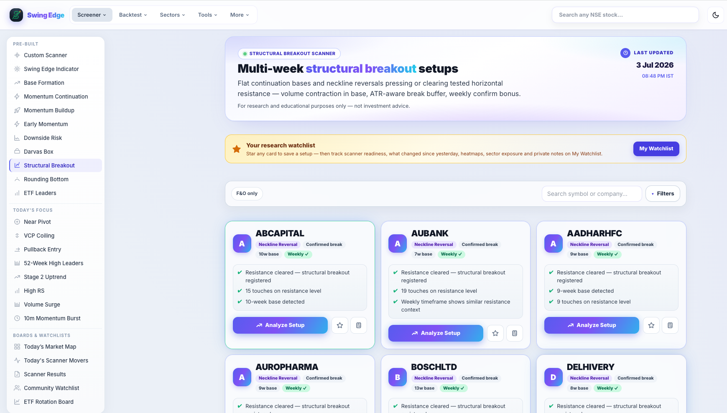
Task: Toggle the F&O only filter
Action: click(x=247, y=194)
